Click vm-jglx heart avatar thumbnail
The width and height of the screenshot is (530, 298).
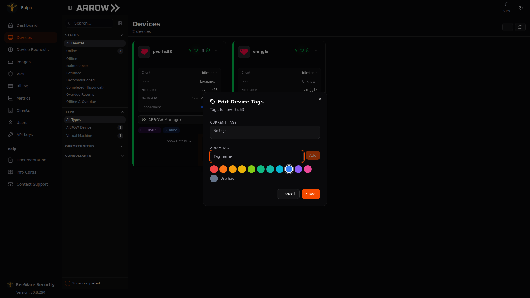coord(244,52)
